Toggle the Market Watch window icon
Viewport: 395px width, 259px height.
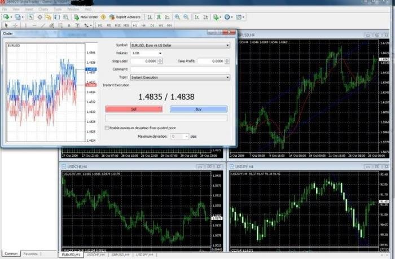pyautogui.click(x=31, y=17)
